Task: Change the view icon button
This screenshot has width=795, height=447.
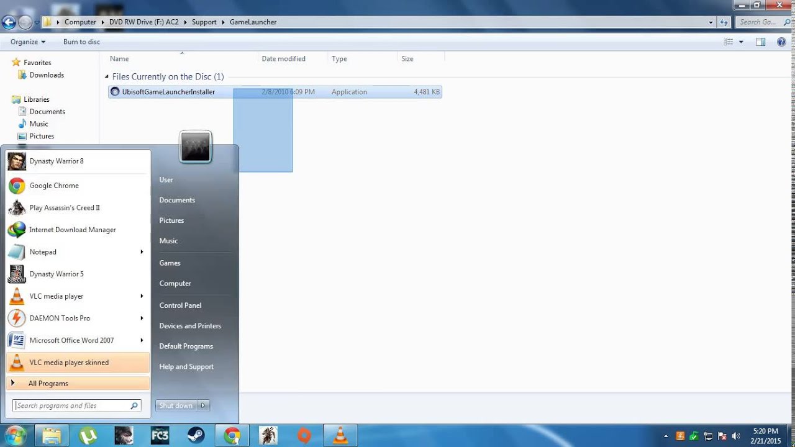Action: pyautogui.click(x=729, y=42)
